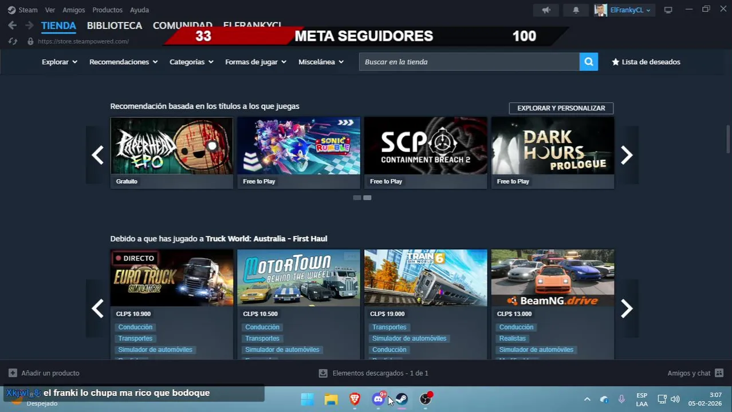Image resolution: width=732 pixels, height=412 pixels.
Task: Reload the store page
Action: [x=13, y=41]
